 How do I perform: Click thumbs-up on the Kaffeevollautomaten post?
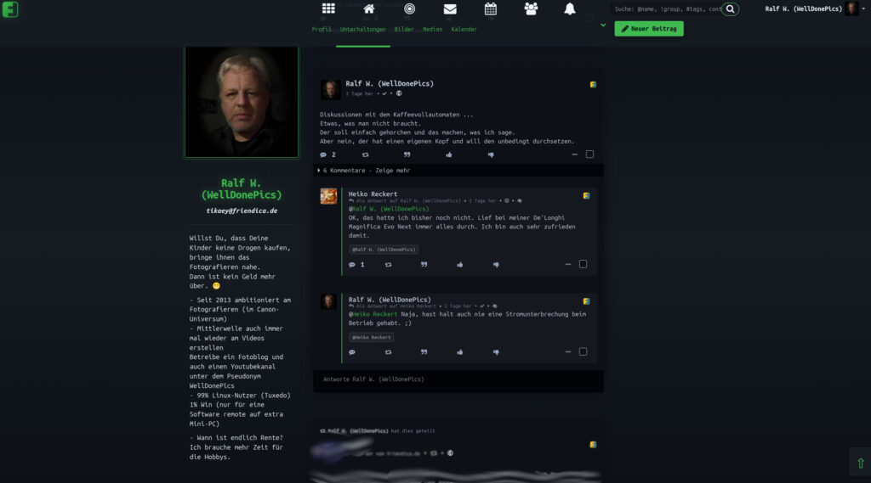pyautogui.click(x=449, y=154)
